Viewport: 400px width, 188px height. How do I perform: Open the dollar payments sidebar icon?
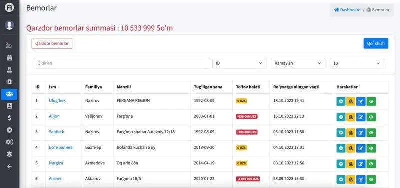click(x=9, y=118)
